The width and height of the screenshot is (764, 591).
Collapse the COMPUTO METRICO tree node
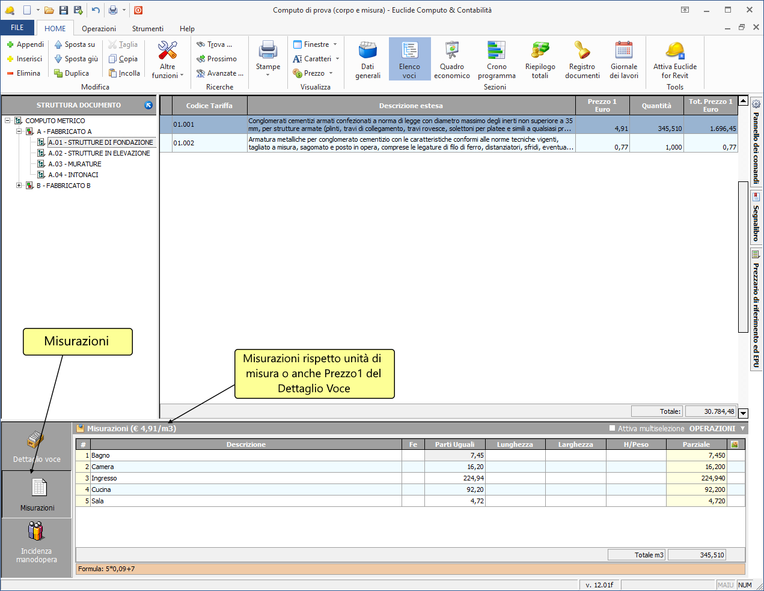coord(8,121)
